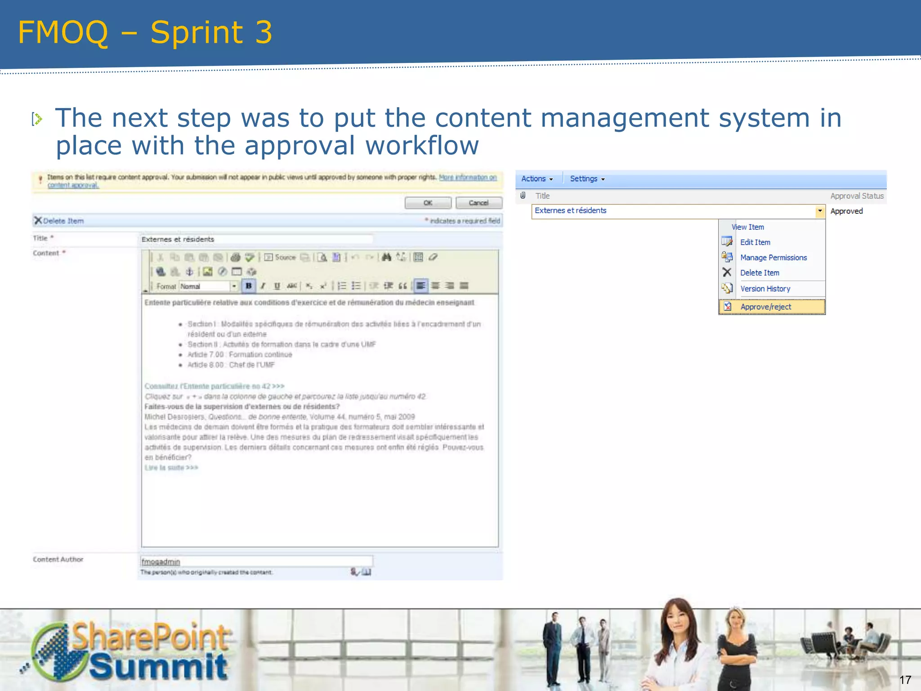Open the Settings dropdown menu
The width and height of the screenshot is (921, 691).
(x=587, y=179)
